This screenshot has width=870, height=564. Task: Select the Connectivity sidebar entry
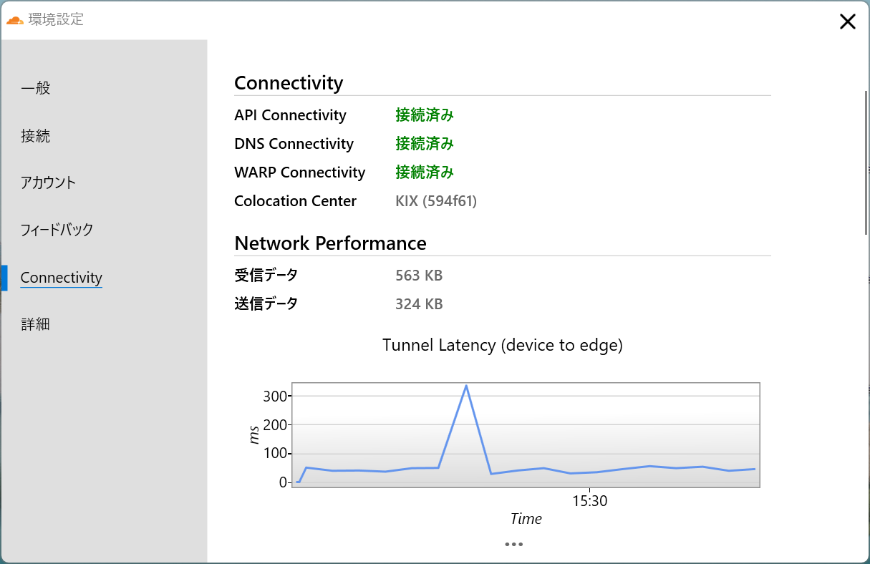[61, 278]
